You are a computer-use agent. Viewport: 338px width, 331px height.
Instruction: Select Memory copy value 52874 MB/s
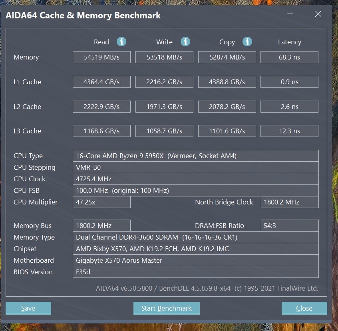coord(227,57)
